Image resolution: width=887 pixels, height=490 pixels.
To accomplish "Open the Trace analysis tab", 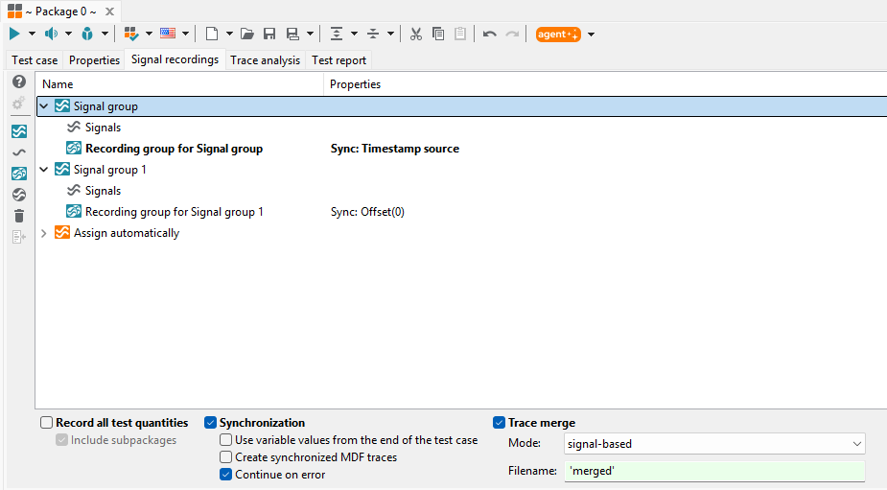I will pyautogui.click(x=265, y=60).
